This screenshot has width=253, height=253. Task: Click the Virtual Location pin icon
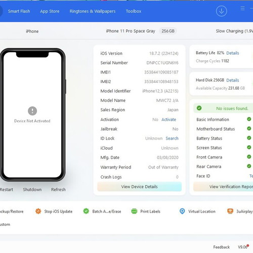point(182,211)
